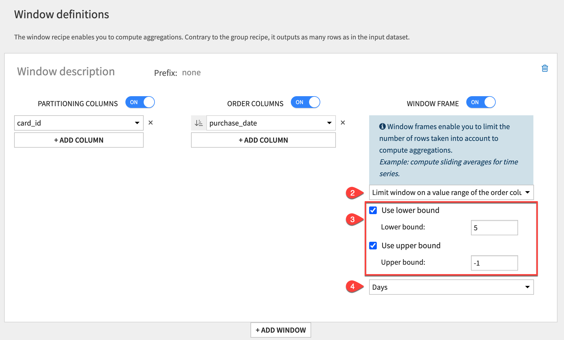Click the caret on the purchase_date selector
This screenshot has height=340, width=564.
(x=329, y=123)
